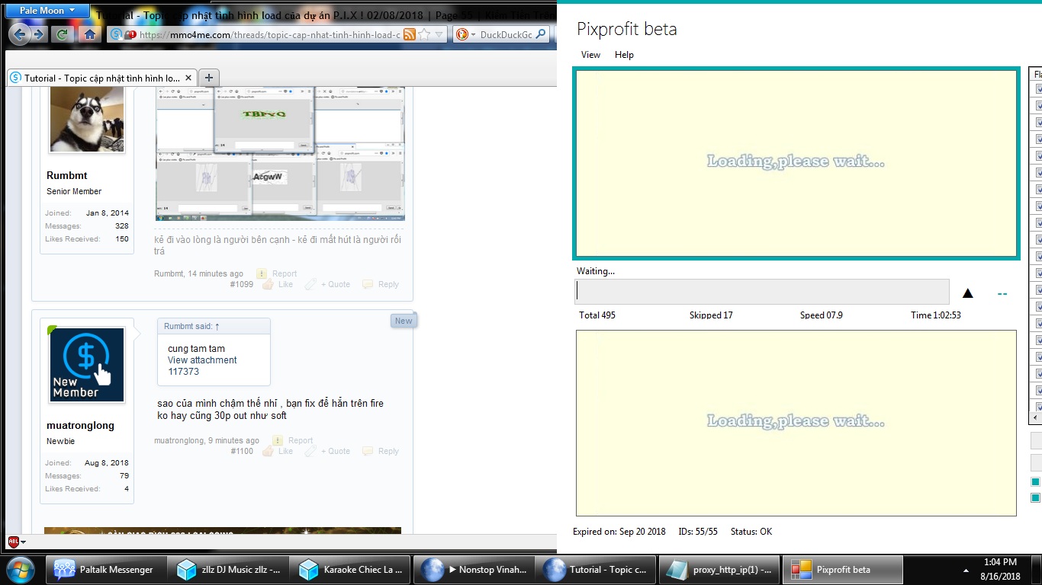Open the #1100 post permalink
The image size is (1042, 585).
pyautogui.click(x=242, y=451)
